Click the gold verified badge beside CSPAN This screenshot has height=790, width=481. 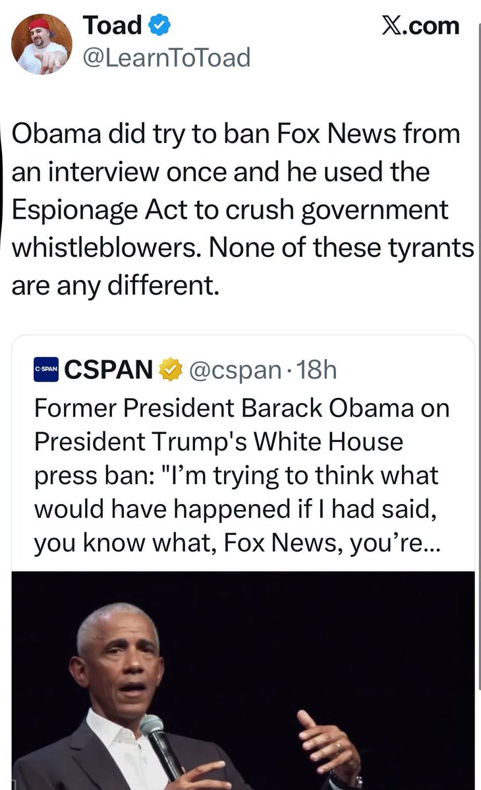tap(170, 370)
